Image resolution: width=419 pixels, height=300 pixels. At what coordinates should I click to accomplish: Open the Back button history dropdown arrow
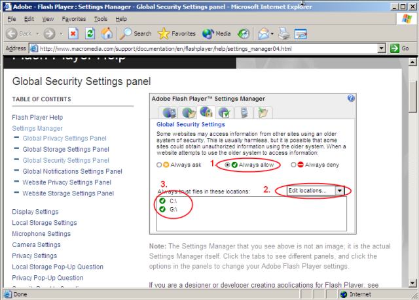click(x=37, y=34)
